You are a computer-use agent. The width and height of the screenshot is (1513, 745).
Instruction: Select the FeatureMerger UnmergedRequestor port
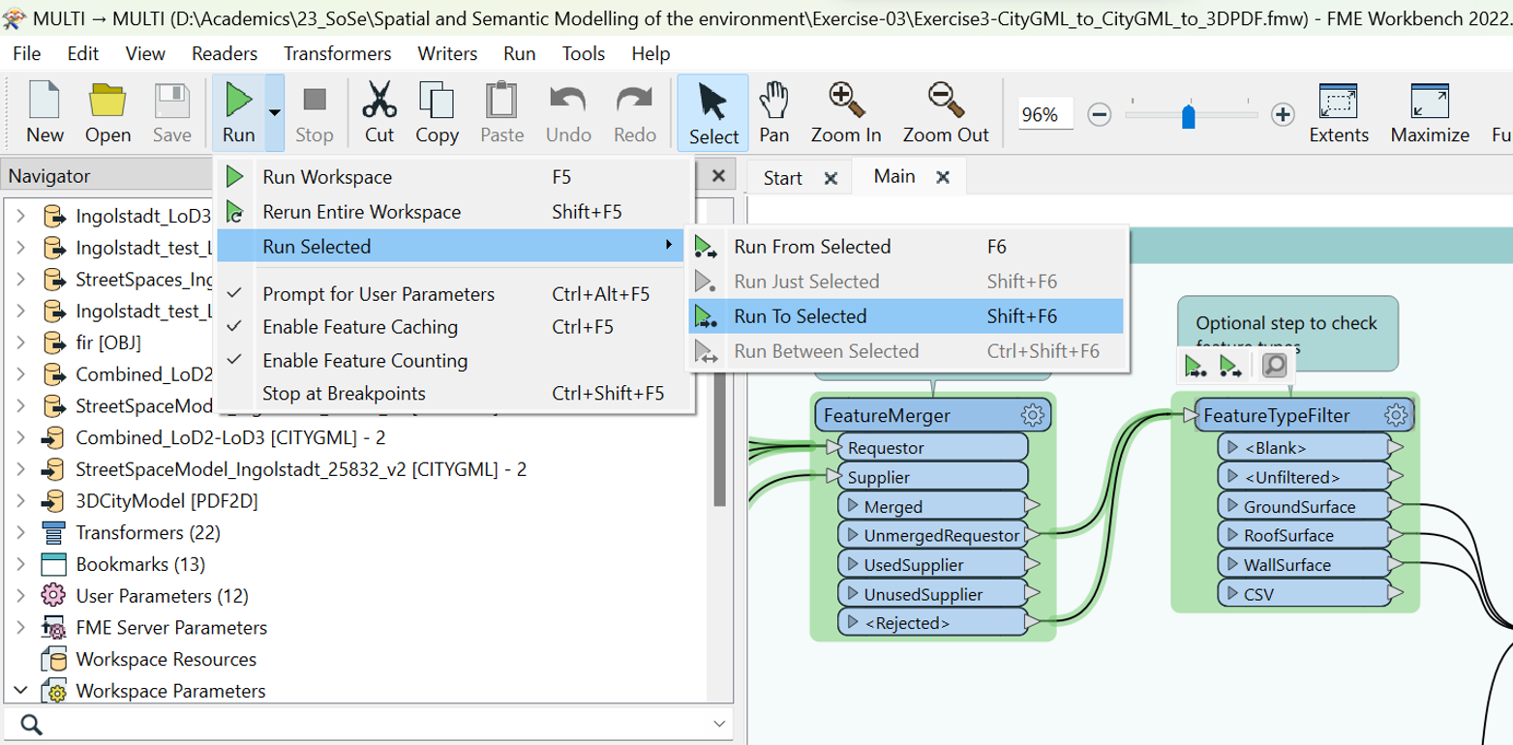click(931, 535)
